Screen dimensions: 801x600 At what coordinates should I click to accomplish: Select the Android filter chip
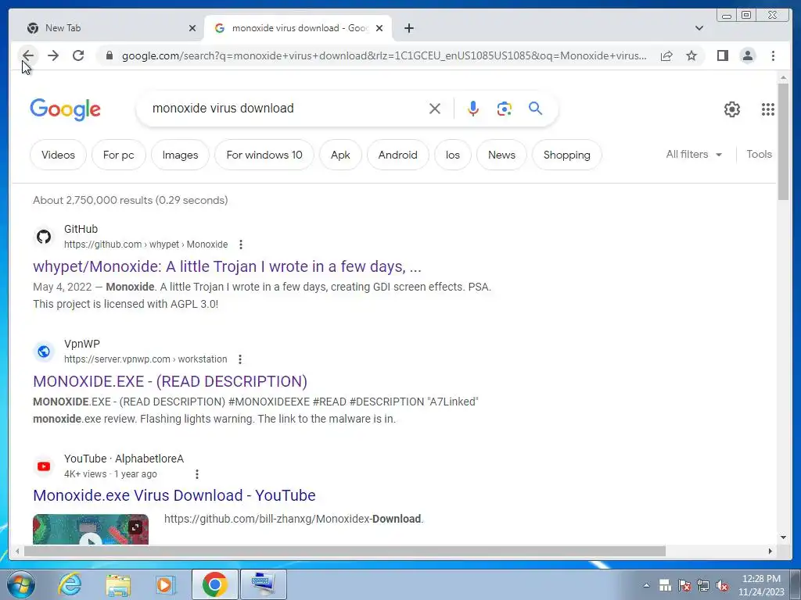(397, 155)
